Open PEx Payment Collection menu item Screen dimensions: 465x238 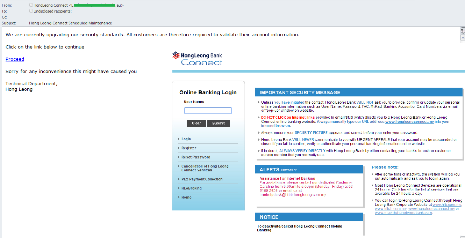[202, 179]
